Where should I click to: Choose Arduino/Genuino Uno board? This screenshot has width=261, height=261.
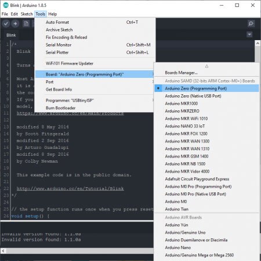(x=206, y=233)
